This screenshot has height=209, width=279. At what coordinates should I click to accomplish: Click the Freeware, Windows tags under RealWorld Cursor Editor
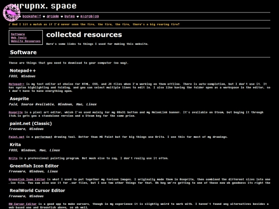pos(26,196)
